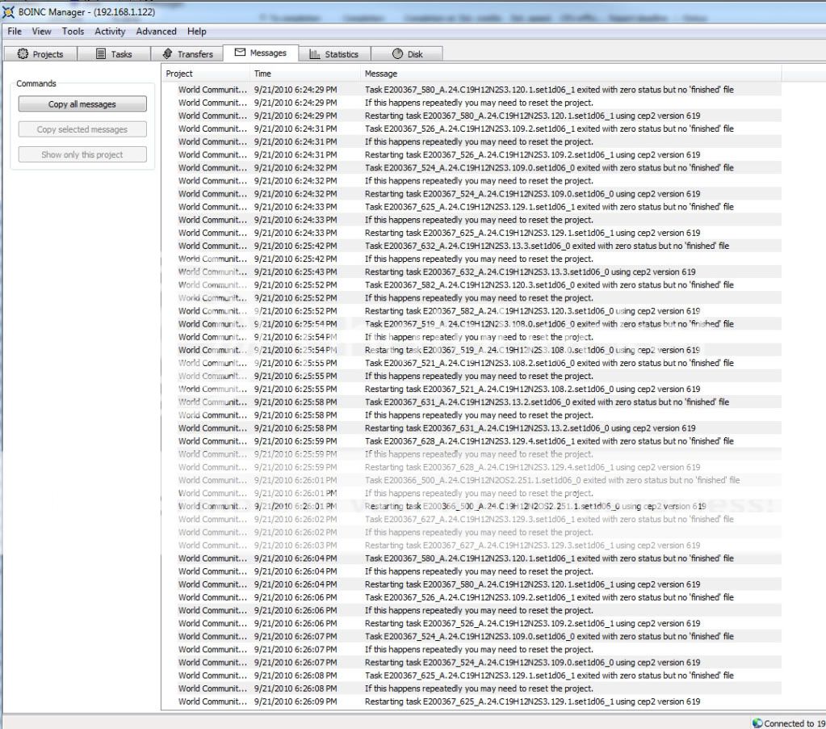This screenshot has height=729, width=826.
Task: Select Restarting task E200367_521 message at 6:25:55 PM
Action: pos(472,389)
